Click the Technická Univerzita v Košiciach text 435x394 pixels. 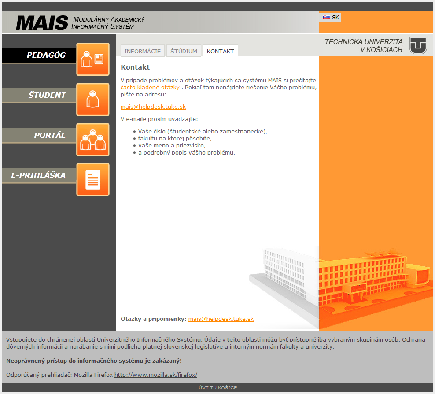pos(363,45)
